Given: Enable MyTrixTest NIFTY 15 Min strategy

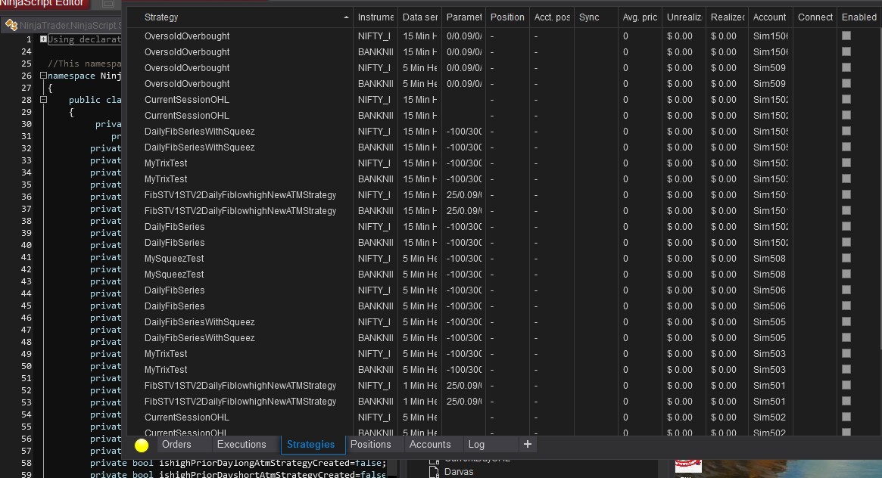Looking at the screenshot, I should 846,163.
